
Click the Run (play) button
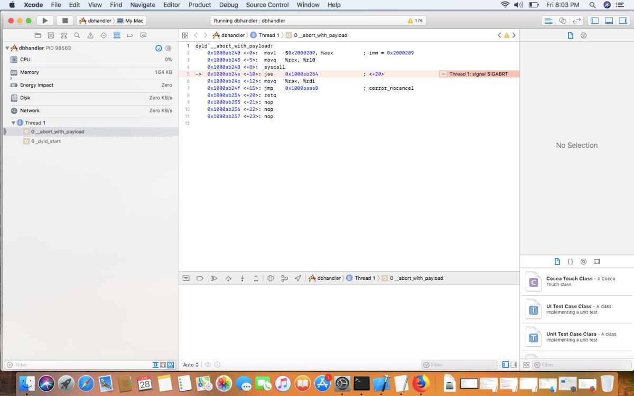coord(45,21)
